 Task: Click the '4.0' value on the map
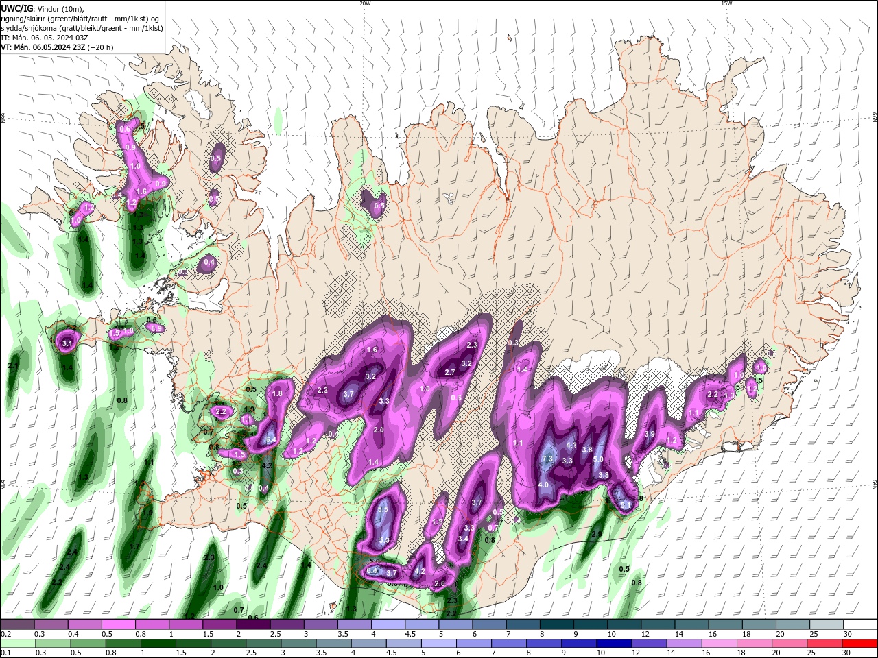pyautogui.click(x=543, y=485)
